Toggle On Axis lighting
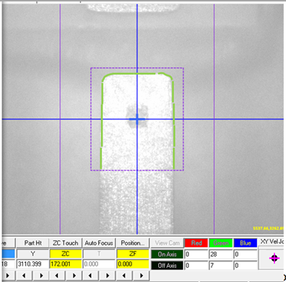 tap(167, 254)
